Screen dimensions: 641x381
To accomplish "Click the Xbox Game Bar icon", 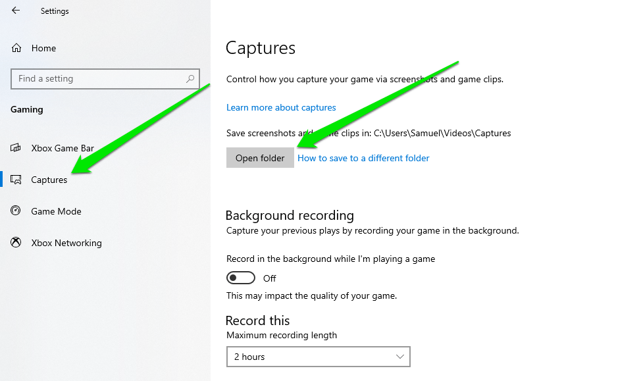I will pos(16,148).
